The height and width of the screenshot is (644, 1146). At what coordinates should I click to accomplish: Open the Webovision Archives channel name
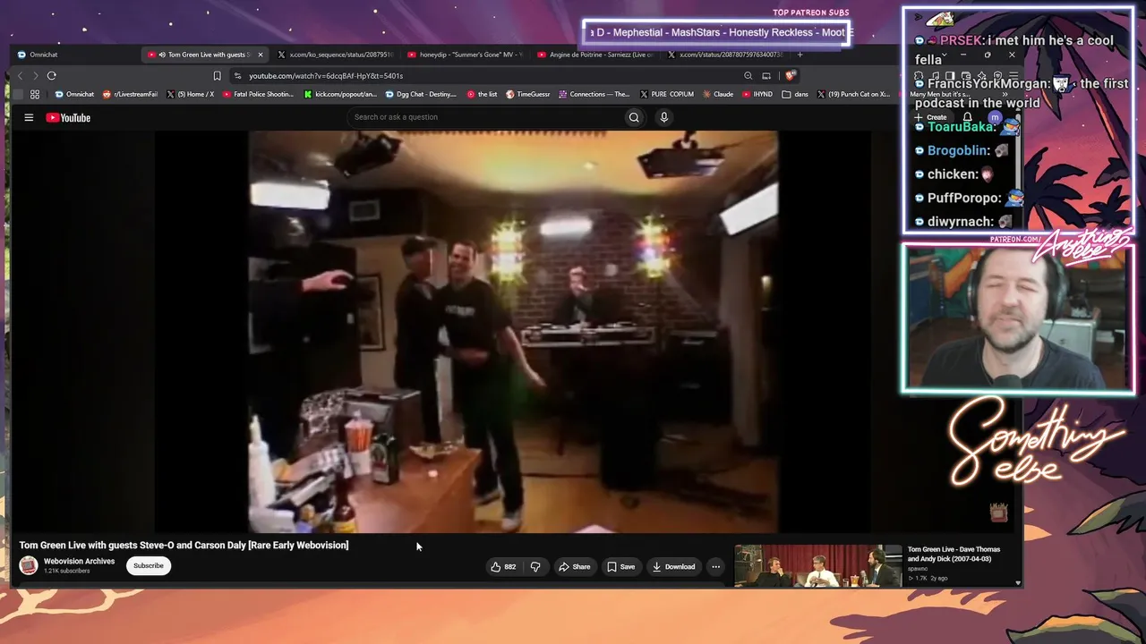click(x=79, y=562)
